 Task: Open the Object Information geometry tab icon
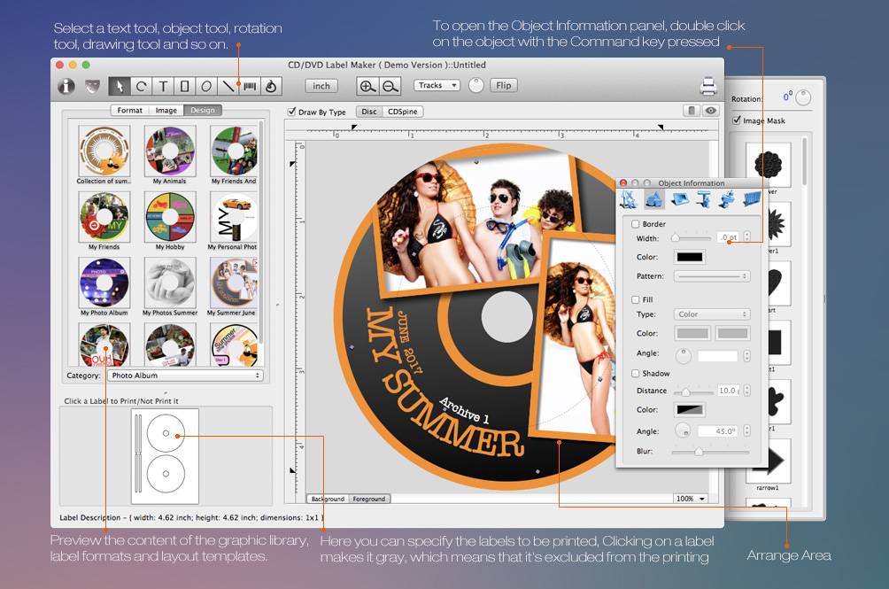(x=628, y=198)
